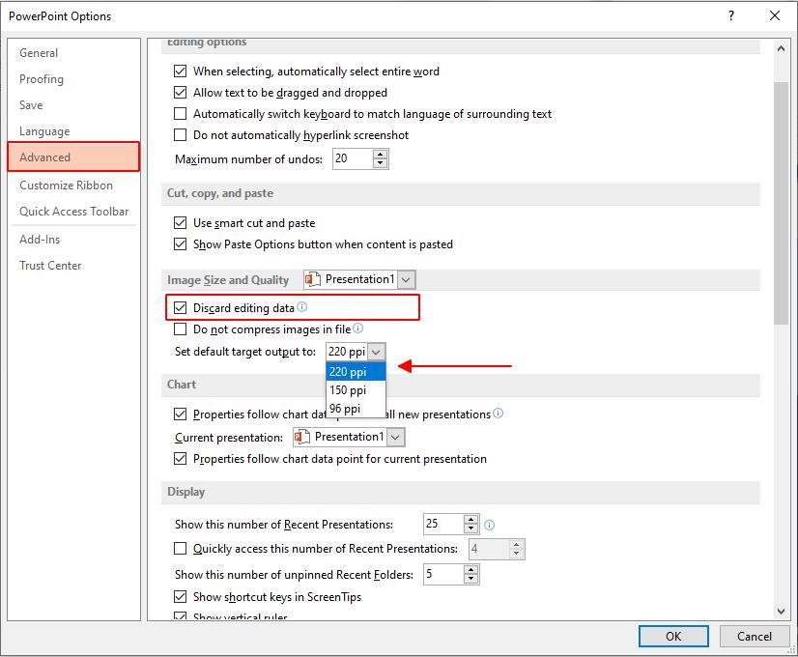Click PowerPoint icon in Image Size presentation selector

(x=313, y=279)
